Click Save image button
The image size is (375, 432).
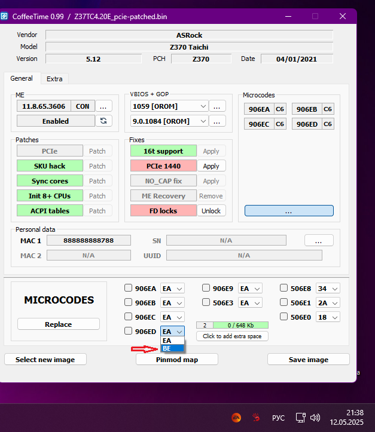point(309,360)
